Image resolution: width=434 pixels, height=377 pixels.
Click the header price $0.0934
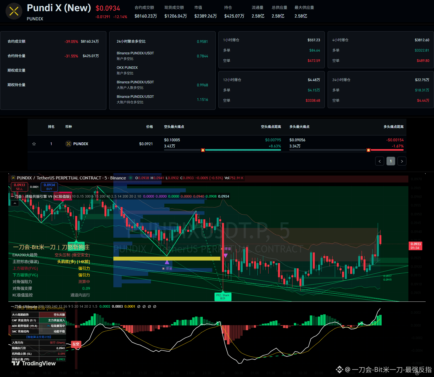pyautogui.click(x=108, y=8)
